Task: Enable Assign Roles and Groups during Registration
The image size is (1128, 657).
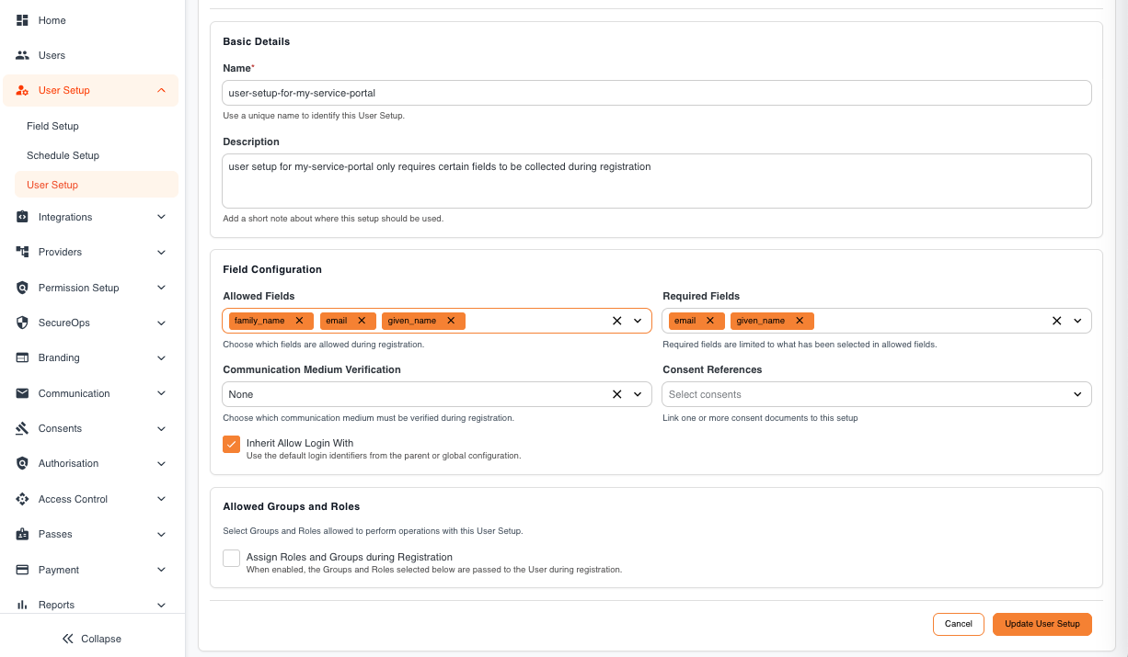Action: pos(231,558)
